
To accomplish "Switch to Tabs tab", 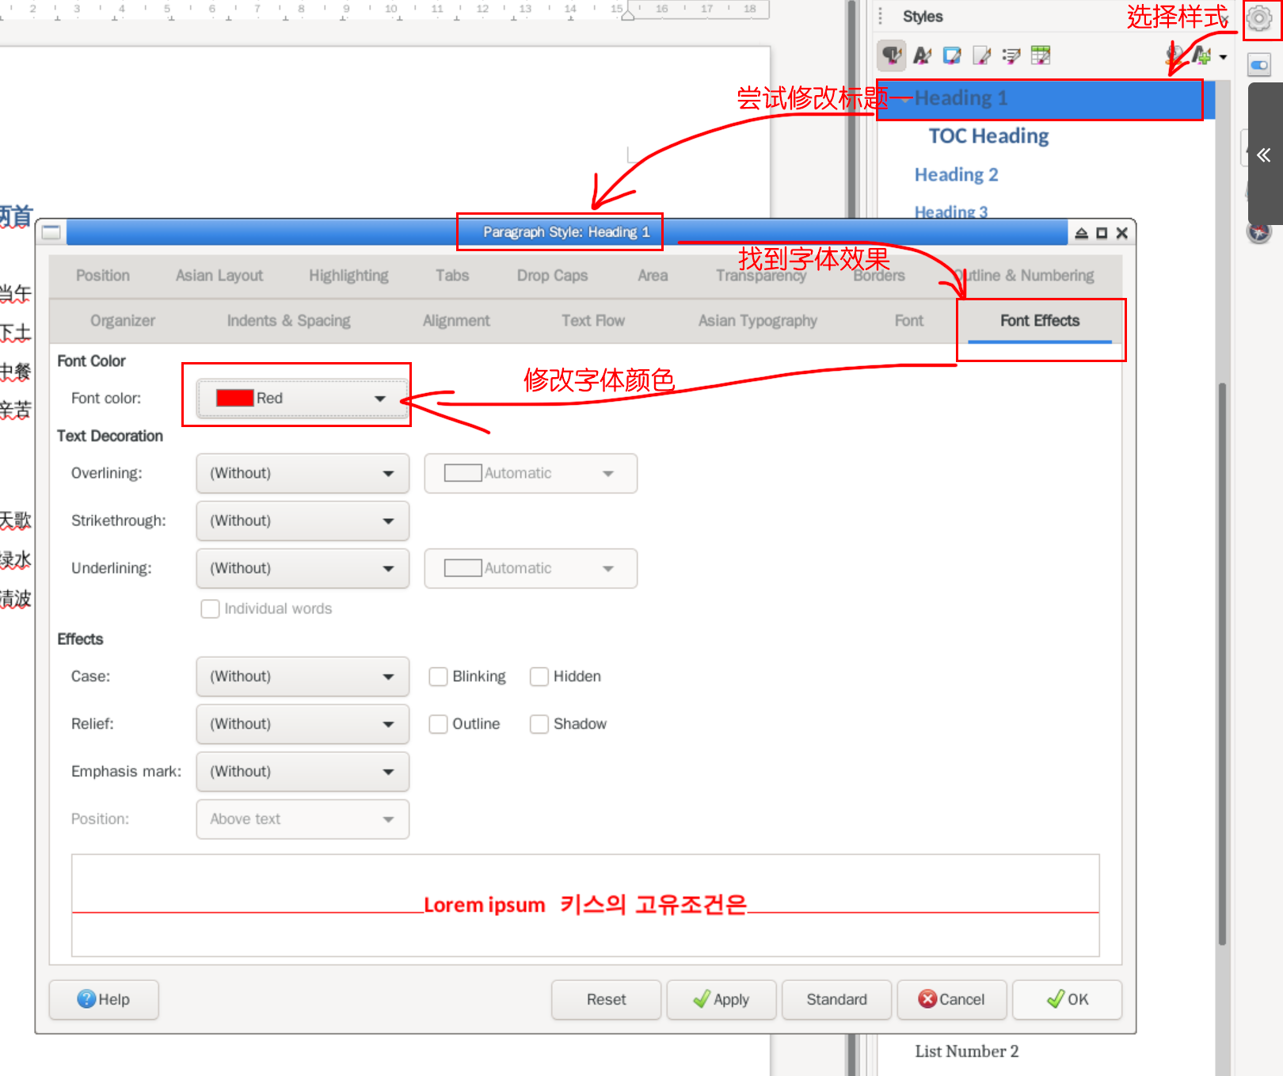I will pos(452,276).
